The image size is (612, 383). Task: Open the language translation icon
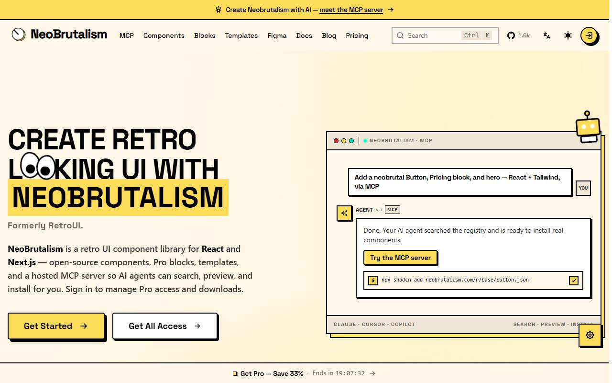547,35
